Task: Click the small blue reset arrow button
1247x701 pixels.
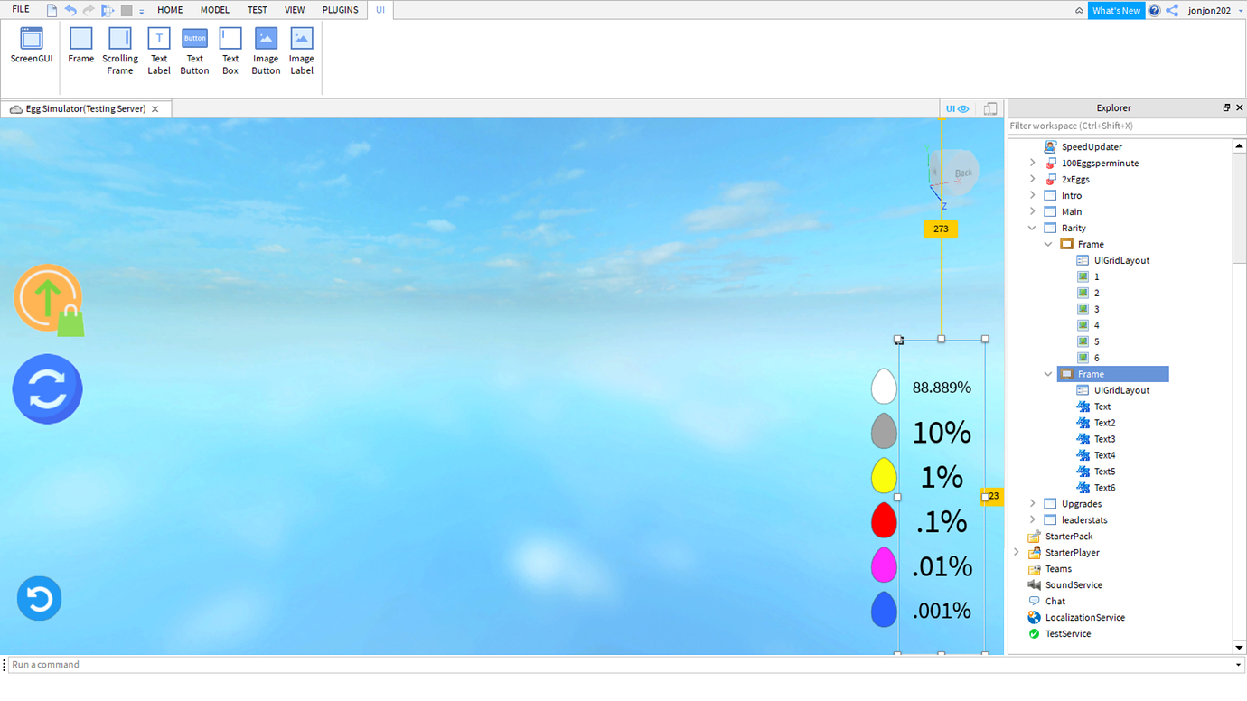Action: click(x=39, y=598)
